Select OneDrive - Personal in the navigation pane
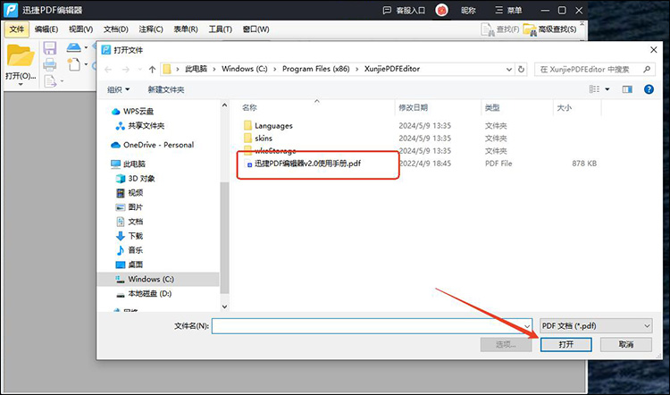The width and height of the screenshot is (670, 395). (158, 145)
